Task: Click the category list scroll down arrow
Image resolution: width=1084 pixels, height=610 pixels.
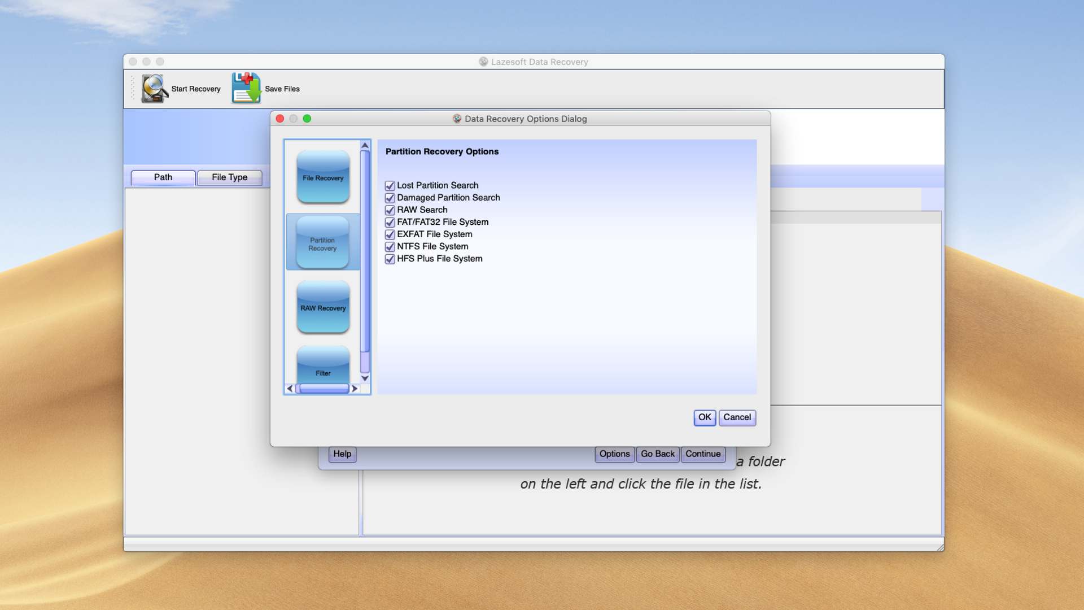Action: [x=365, y=378]
